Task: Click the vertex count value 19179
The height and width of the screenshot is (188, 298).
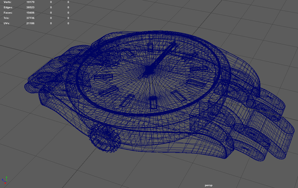Action: coord(30,2)
